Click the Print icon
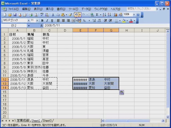Image resolution: width=171 pixels, height=128 pixels. 31,15
